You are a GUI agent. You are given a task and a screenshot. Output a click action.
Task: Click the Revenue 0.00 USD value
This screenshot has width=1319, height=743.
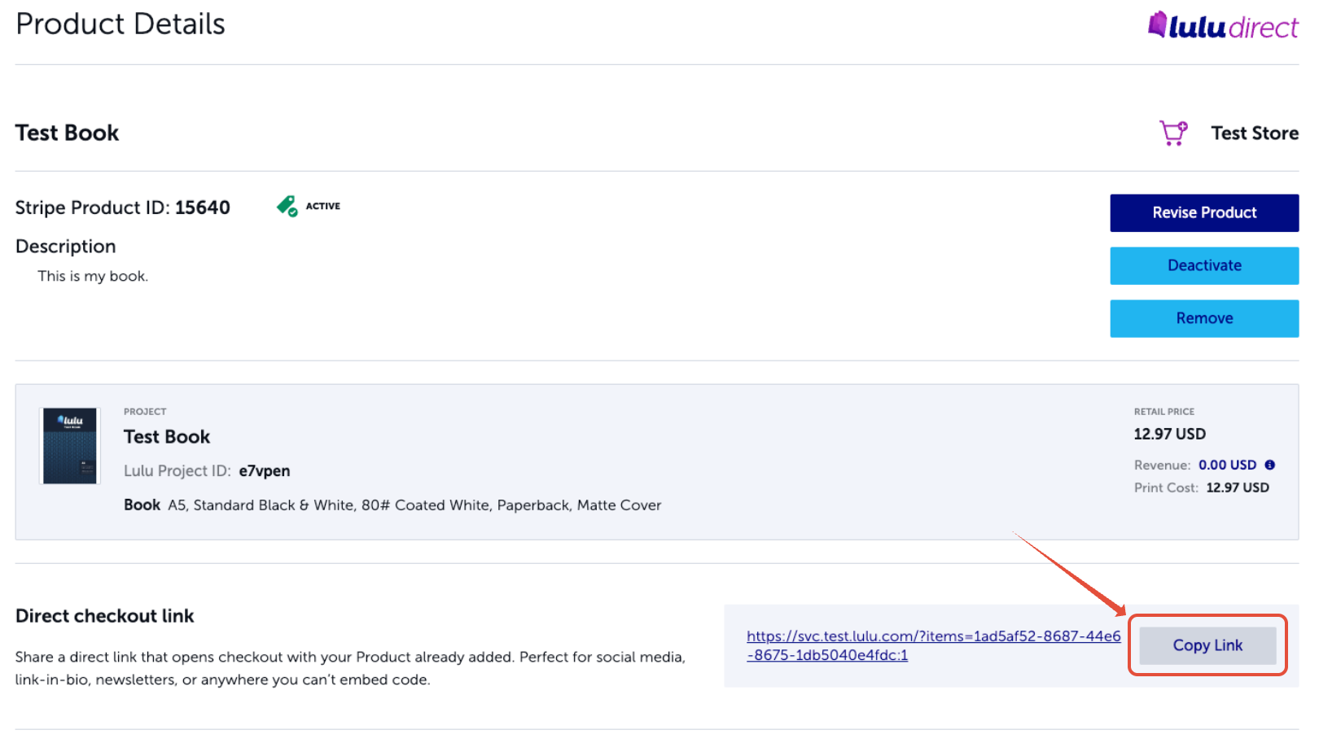[1227, 465]
